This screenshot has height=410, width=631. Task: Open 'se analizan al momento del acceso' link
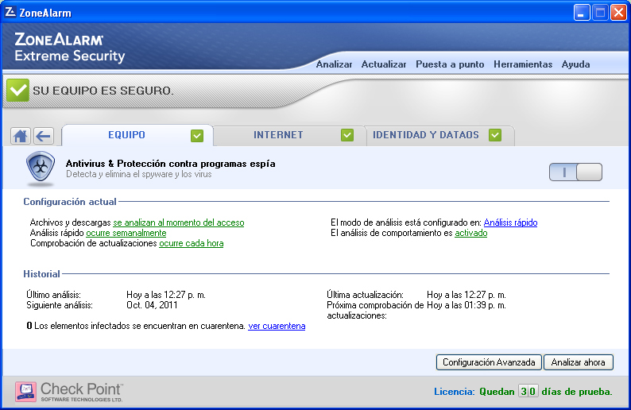[x=179, y=222]
